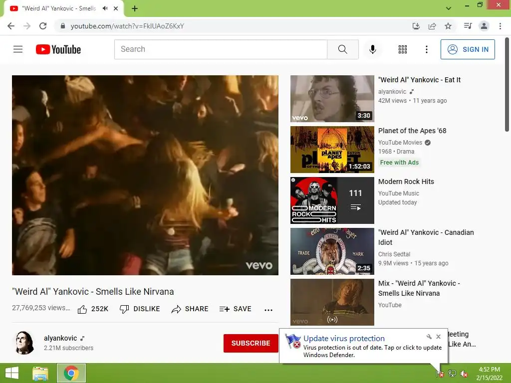The image size is (511, 383).
Task: Open a new browser tab
Action: (135, 8)
